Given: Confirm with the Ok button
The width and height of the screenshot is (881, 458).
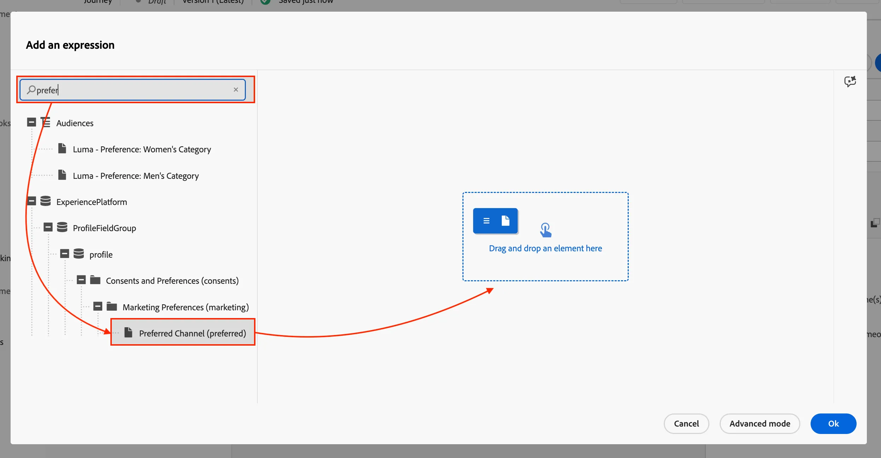Looking at the screenshot, I should point(833,423).
